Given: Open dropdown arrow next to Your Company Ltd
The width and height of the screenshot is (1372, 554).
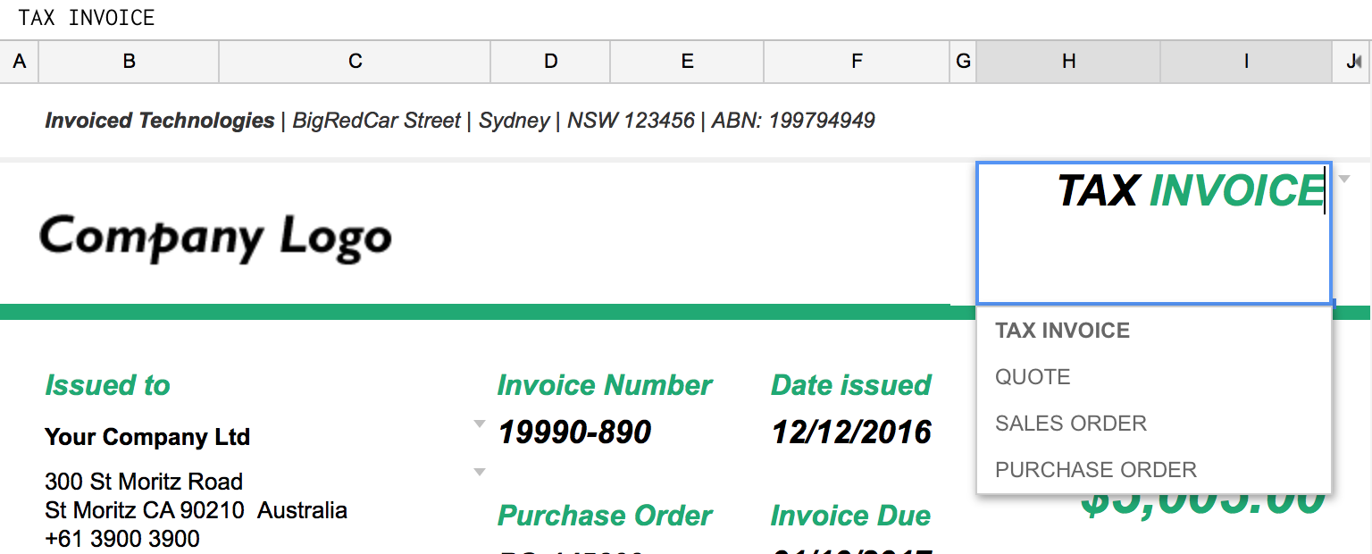Looking at the screenshot, I should pyautogui.click(x=480, y=424).
